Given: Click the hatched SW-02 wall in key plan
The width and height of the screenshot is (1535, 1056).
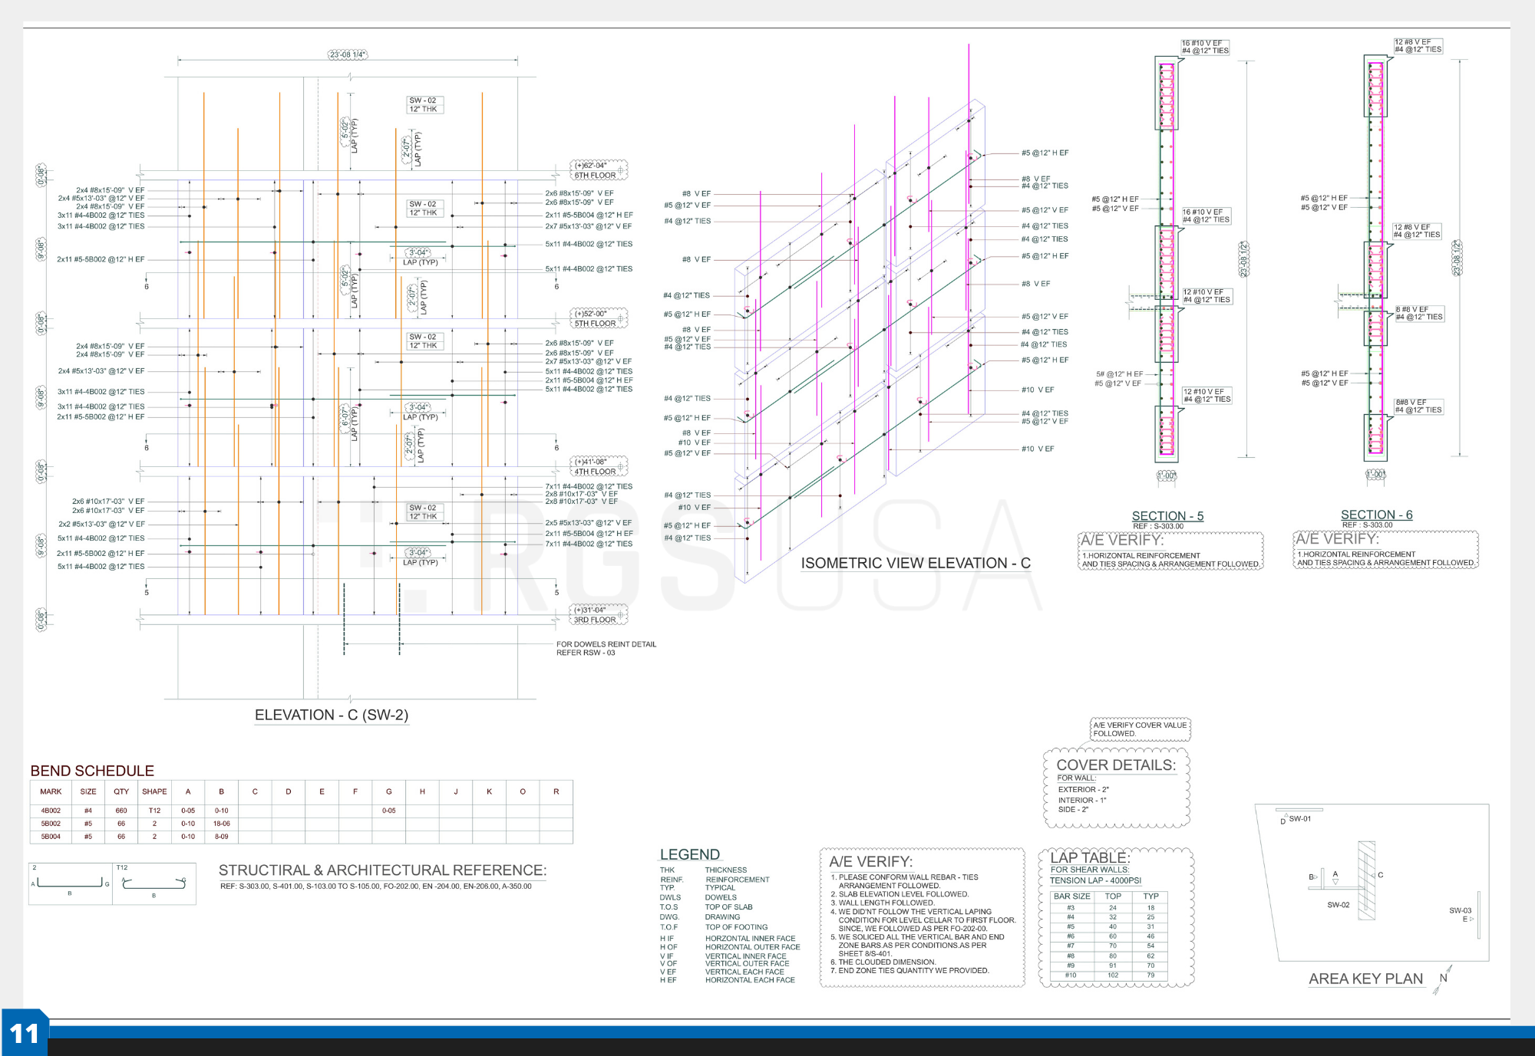Looking at the screenshot, I should 1366,880.
